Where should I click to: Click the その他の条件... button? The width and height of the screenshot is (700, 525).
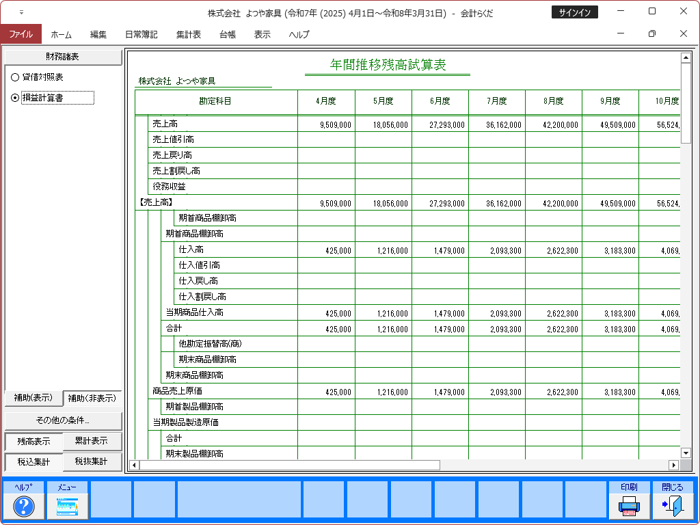point(63,420)
